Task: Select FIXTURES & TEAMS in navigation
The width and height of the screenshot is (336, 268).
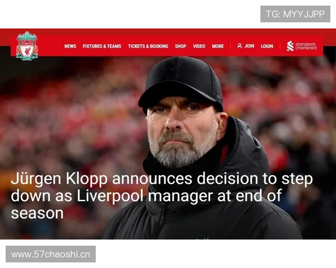Action: pyautogui.click(x=102, y=46)
